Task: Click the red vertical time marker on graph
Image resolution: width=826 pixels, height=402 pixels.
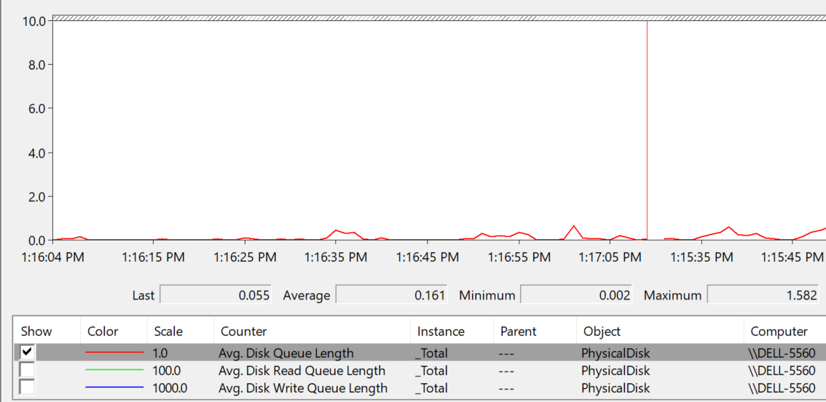Action: click(647, 130)
